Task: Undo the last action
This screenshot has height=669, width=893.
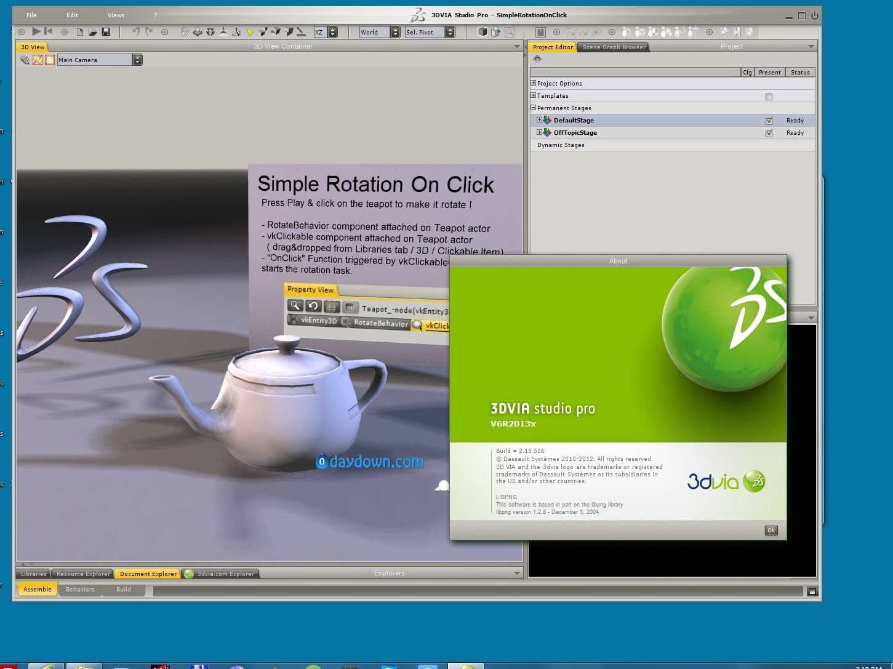Action: coord(136,31)
